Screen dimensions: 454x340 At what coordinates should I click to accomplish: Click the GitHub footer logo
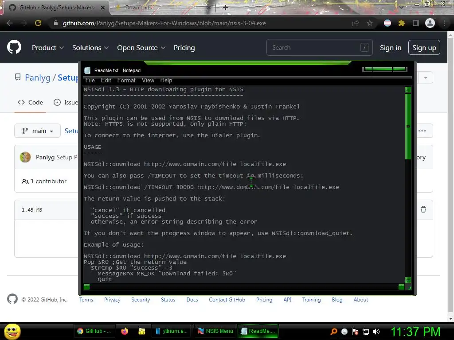click(x=12, y=299)
